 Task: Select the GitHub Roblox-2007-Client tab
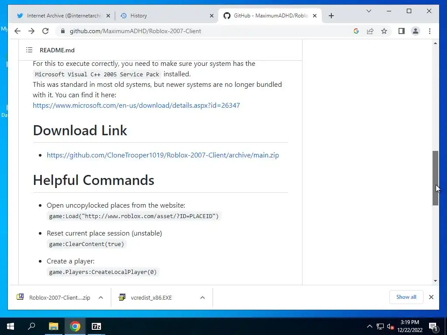coord(270,16)
